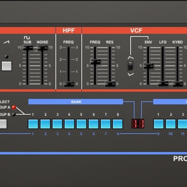This screenshot has height=187, width=187.
Task: Select bank button 8
Action: pyautogui.click(x=118, y=124)
